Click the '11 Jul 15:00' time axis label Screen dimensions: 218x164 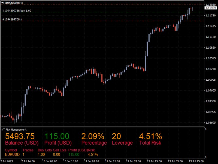tap(113, 161)
